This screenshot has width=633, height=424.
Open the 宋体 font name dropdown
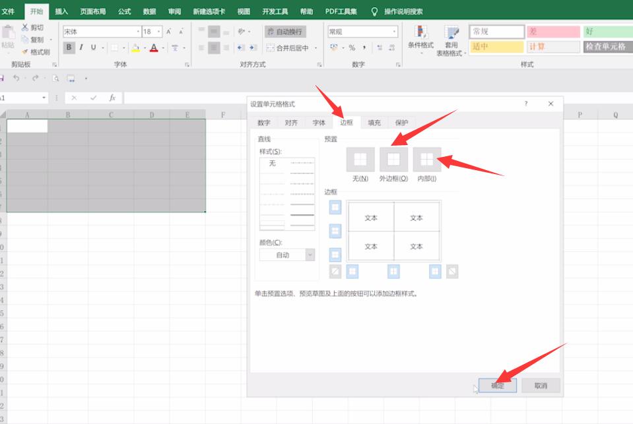(138, 32)
